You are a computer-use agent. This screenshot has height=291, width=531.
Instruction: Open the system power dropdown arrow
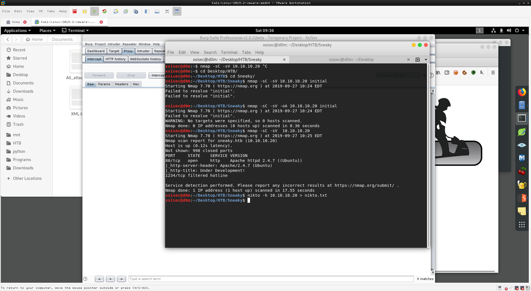click(523, 31)
